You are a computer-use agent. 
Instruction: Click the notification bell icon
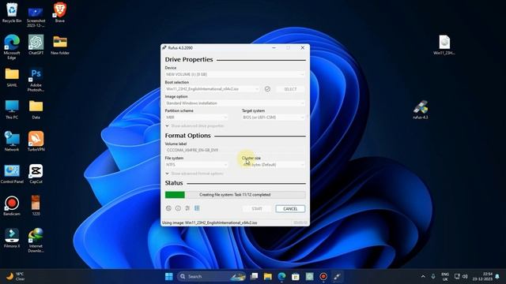pos(497,276)
